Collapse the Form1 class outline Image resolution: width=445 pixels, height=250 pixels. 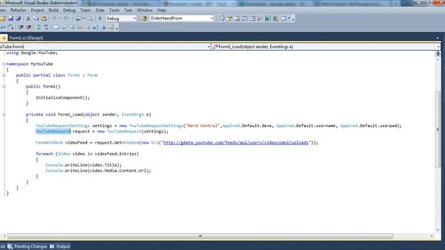tap(3, 75)
